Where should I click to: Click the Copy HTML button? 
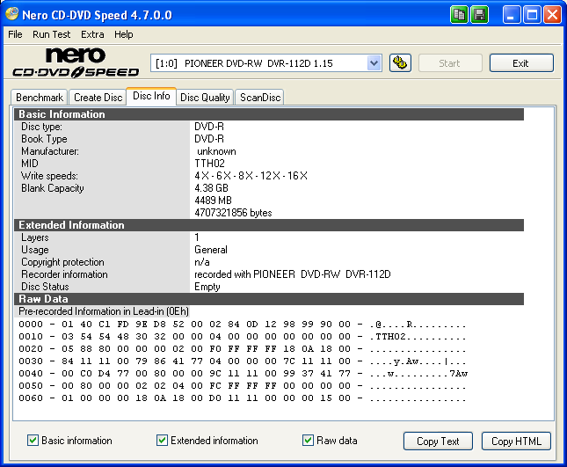pos(516,441)
